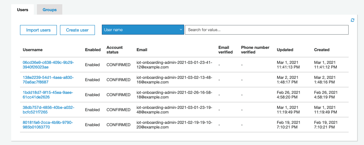
Task: Click the Username column header
Action: point(33,50)
